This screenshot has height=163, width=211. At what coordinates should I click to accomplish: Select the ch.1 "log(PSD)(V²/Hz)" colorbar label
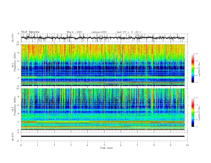click(200, 70)
